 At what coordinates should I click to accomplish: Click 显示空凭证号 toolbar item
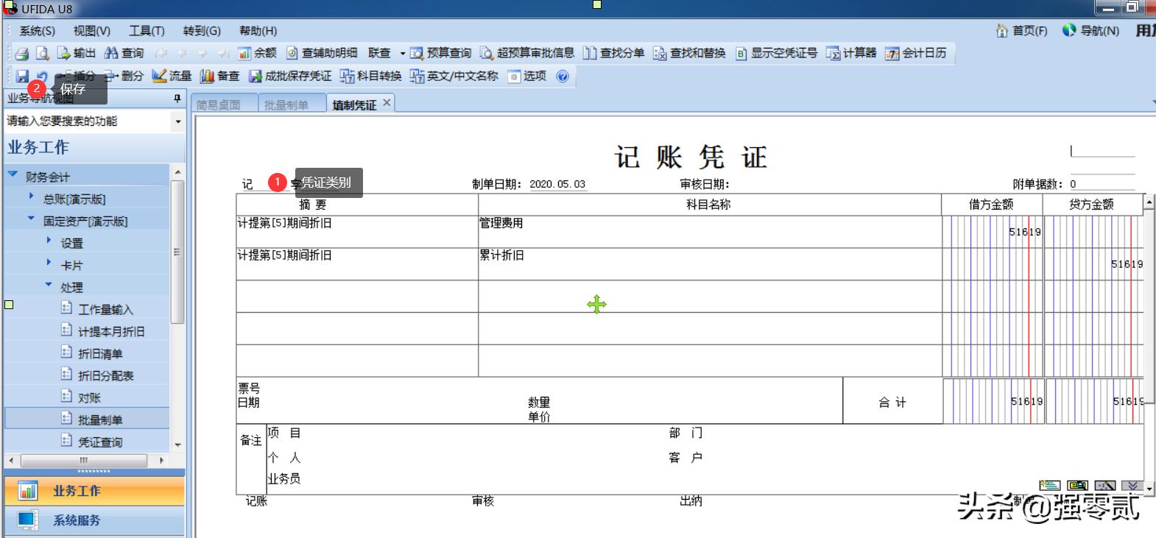(x=776, y=53)
